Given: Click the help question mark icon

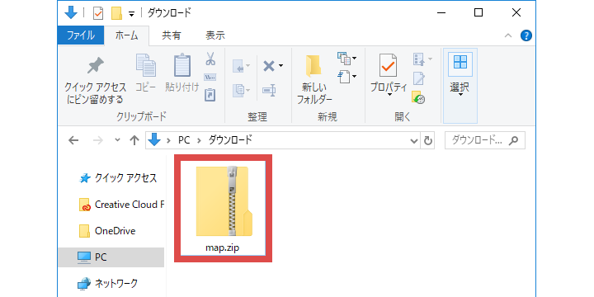Looking at the screenshot, I should click(526, 36).
